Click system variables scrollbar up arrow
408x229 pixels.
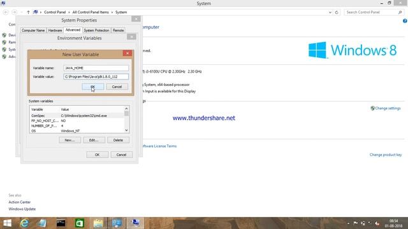[126, 109]
